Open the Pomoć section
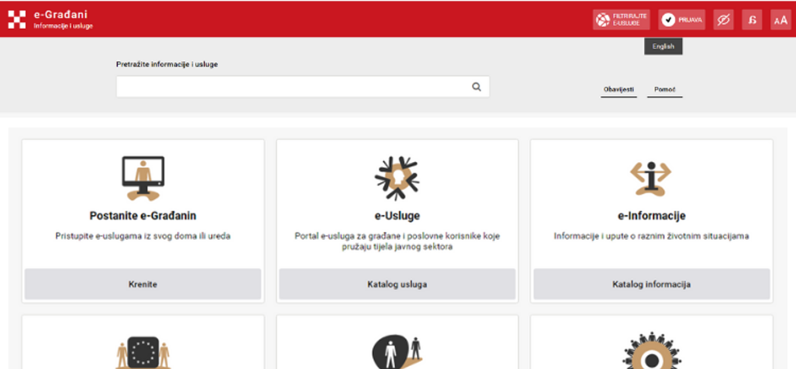This screenshot has width=796, height=369. click(664, 89)
